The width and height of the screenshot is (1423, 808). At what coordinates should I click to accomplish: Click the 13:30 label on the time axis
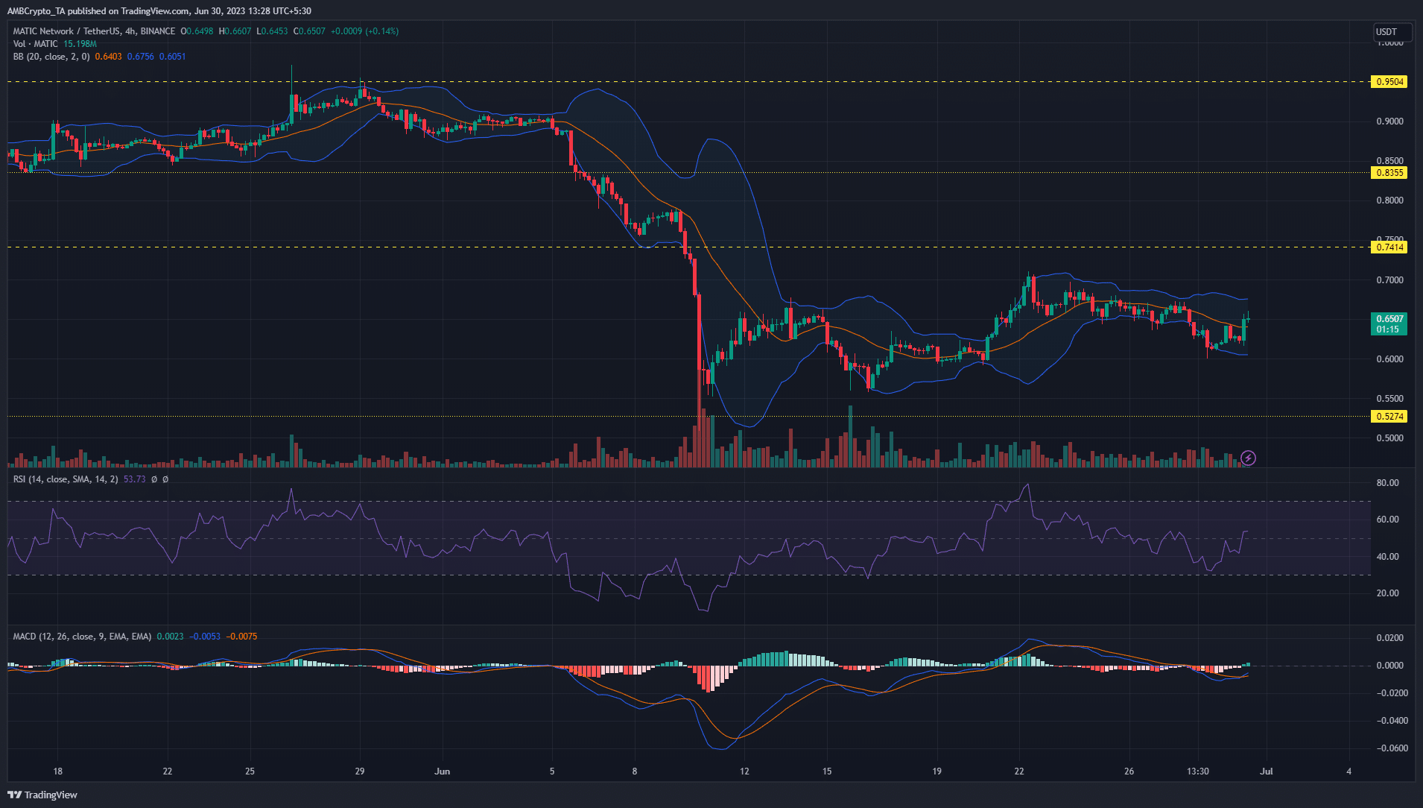[x=1198, y=771]
